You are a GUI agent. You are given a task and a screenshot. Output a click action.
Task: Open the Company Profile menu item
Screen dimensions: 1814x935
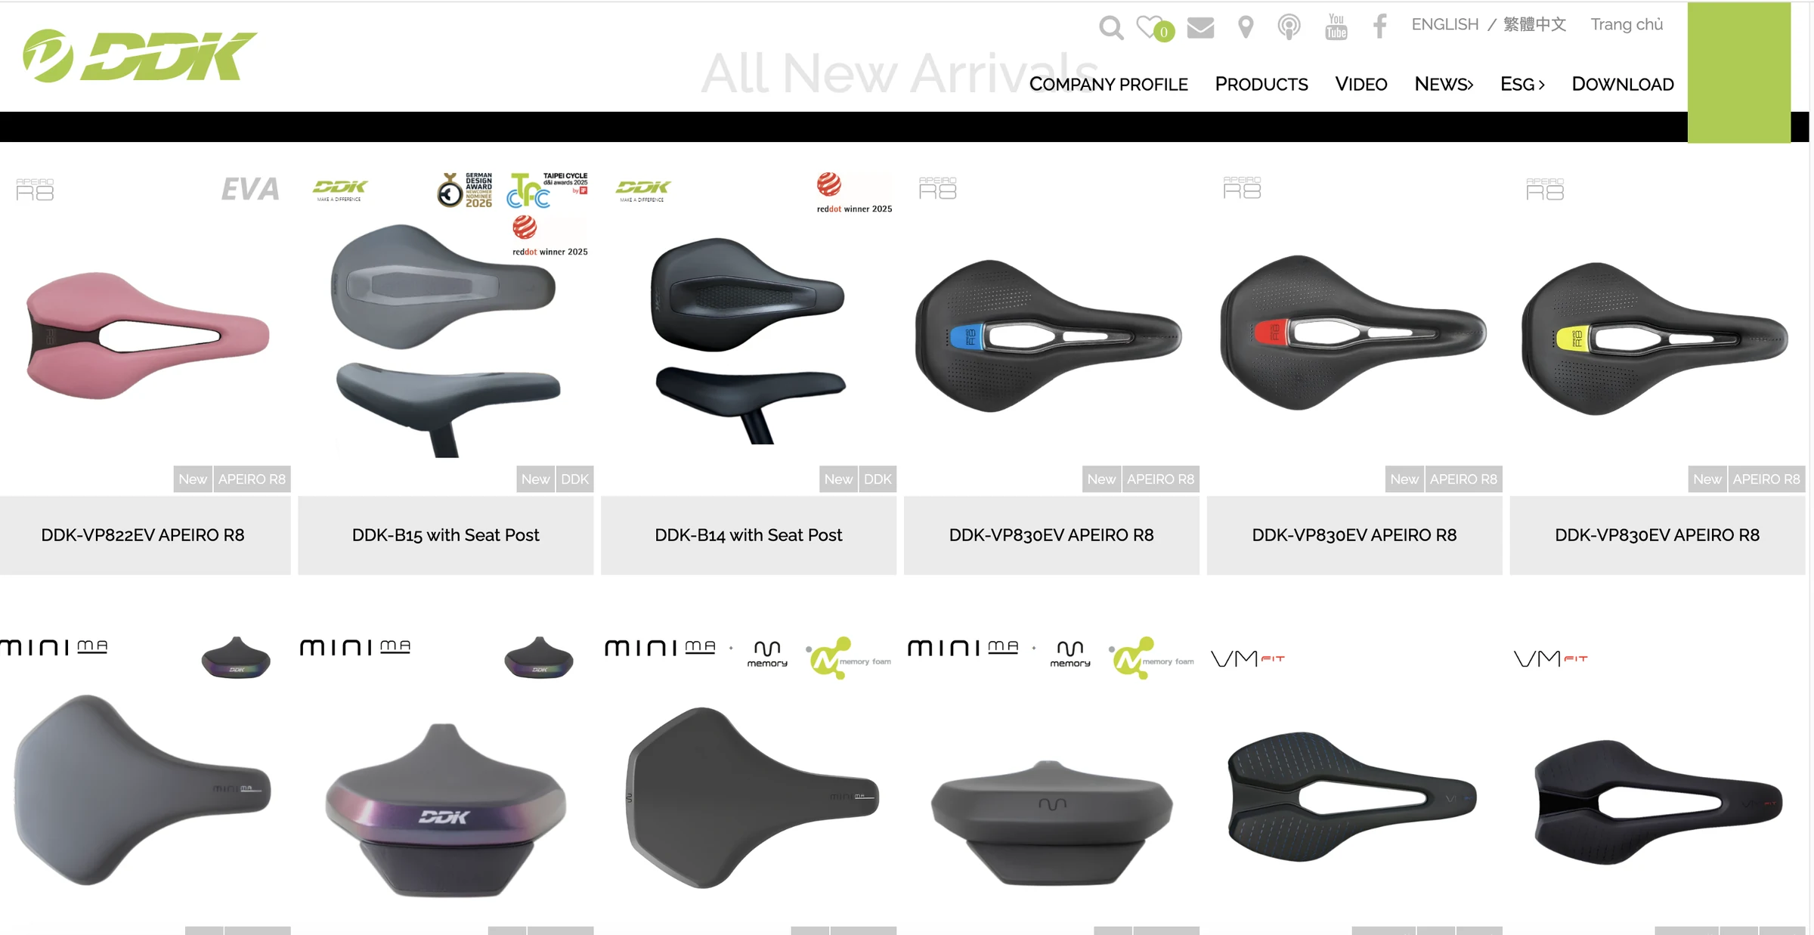(1108, 84)
